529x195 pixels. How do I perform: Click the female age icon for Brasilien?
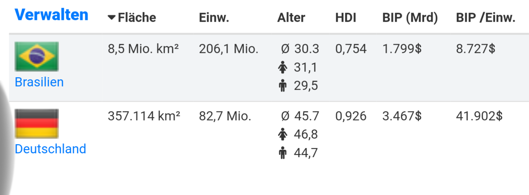point(282,68)
